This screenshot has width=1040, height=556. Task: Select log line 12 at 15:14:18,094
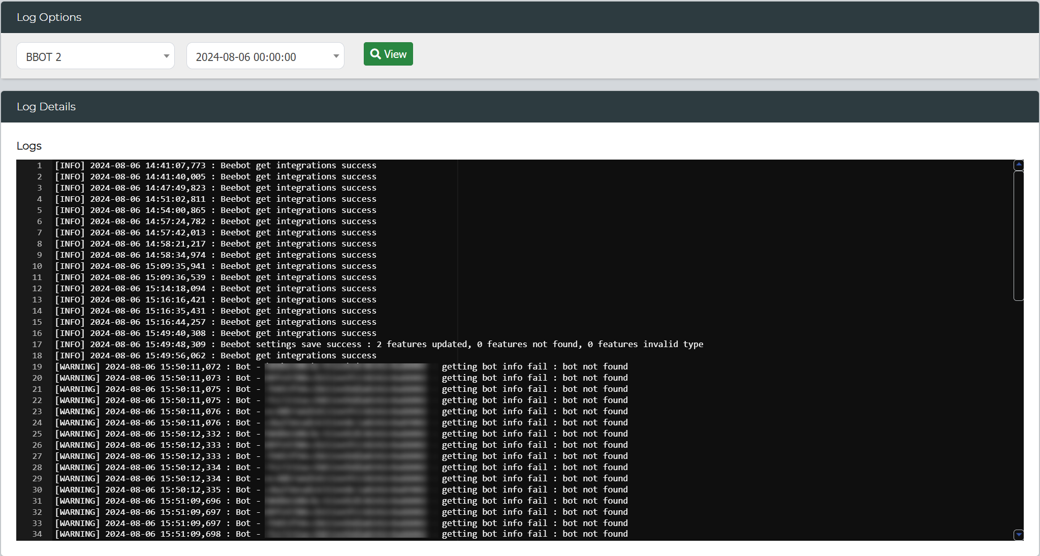(215, 288)
